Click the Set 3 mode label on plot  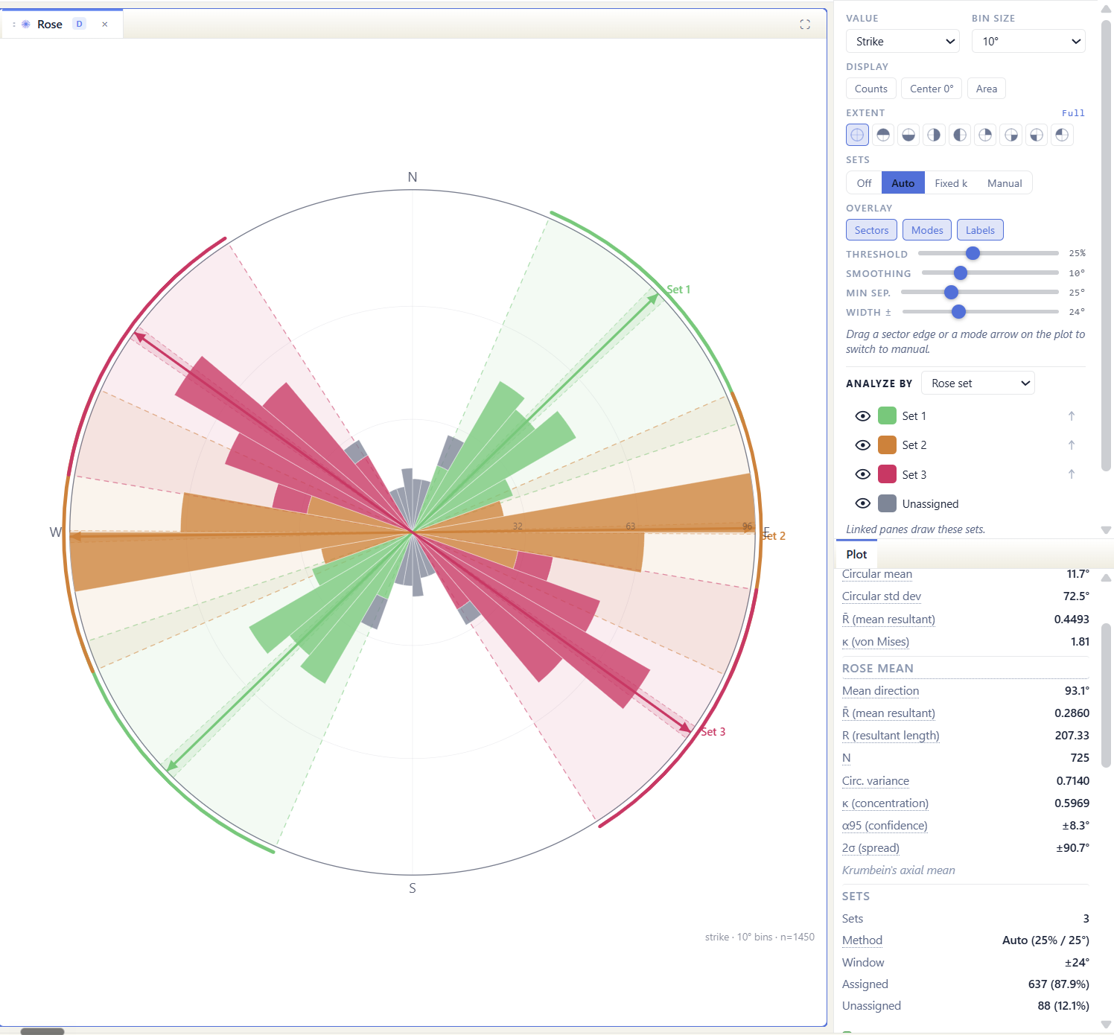(713, 732)
